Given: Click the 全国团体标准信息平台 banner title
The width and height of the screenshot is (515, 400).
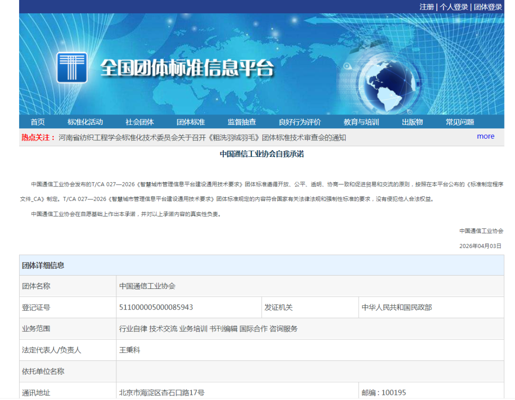Looking at the screenshot, I should tap(187, 69).
